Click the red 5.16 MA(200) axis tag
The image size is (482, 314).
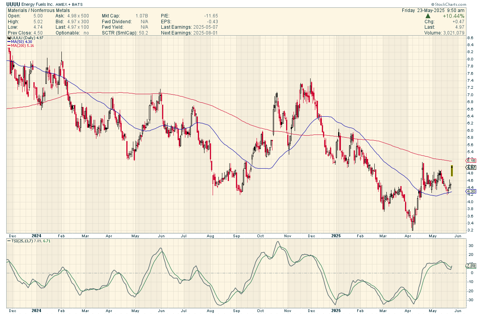pyautogui.click(x=471, y=160)
